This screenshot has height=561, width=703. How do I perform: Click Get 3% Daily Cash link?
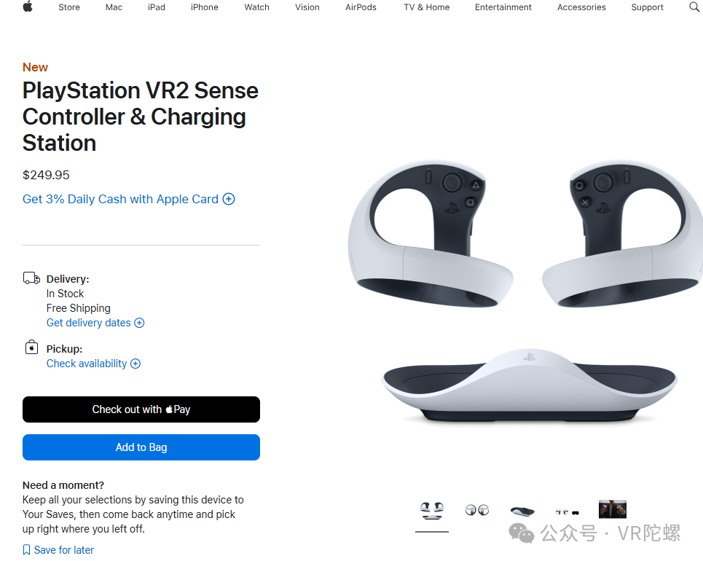point(120,199)
